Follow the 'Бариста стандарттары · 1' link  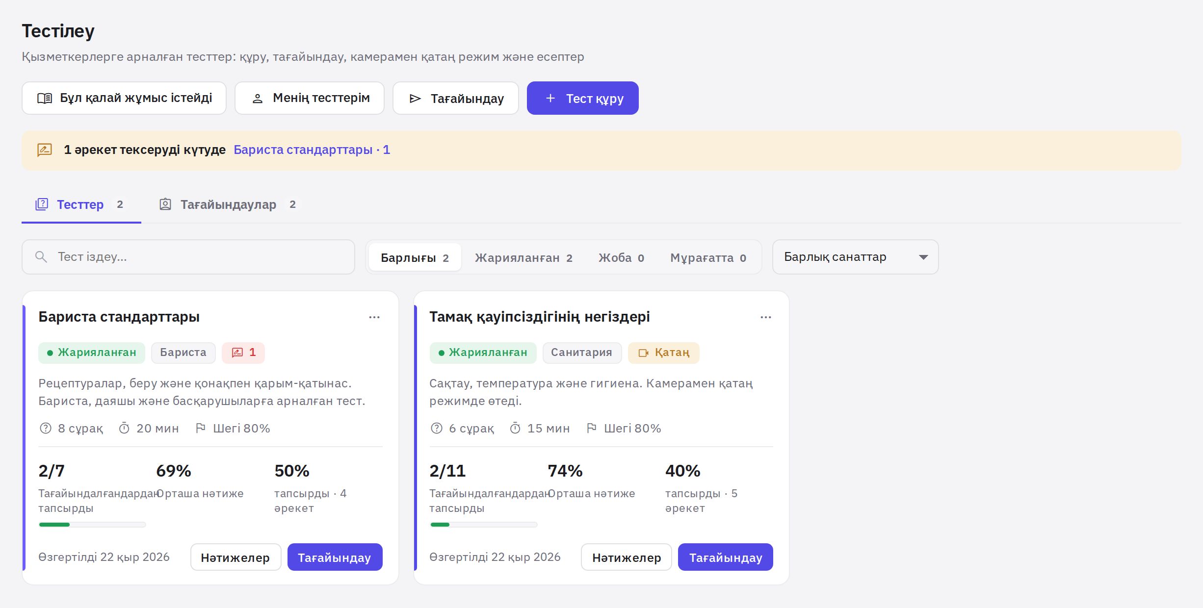312,150
